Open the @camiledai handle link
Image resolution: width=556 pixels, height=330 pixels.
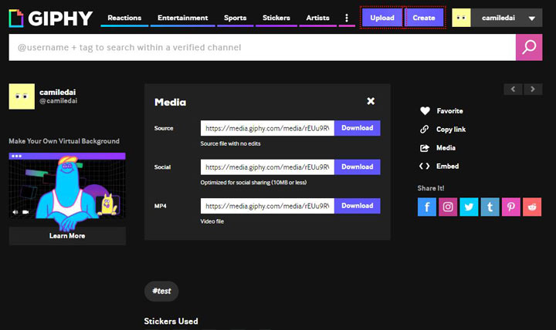58,101
